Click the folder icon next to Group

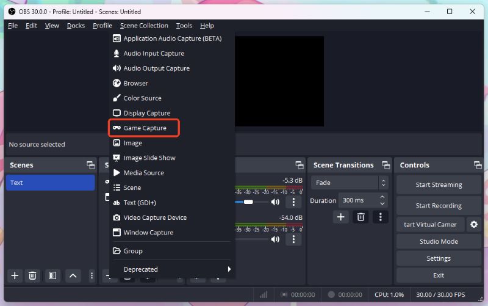[117, 251]
